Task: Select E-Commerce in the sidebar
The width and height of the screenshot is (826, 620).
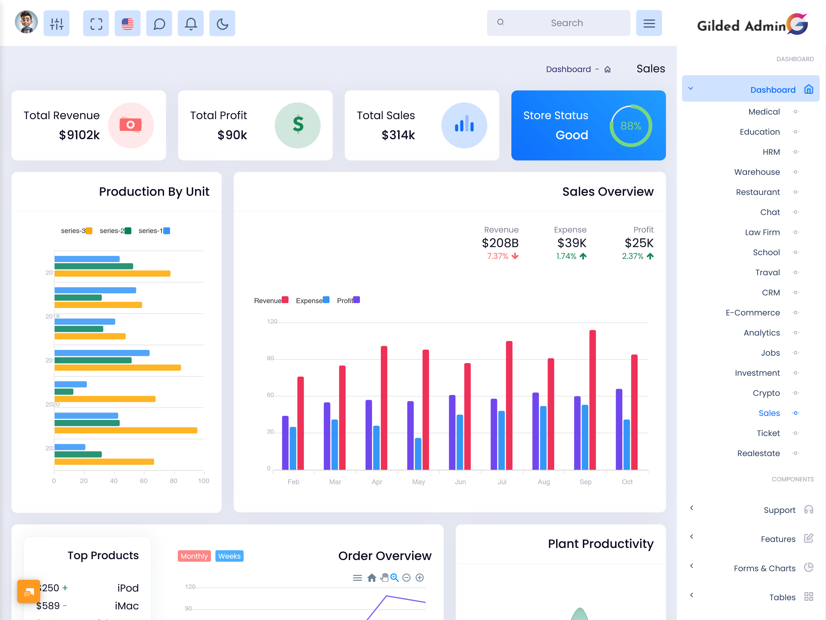Action: 753,313
